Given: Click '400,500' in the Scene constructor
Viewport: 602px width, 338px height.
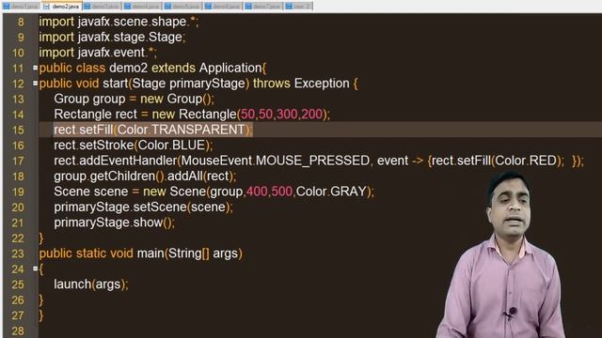Looking at the screenshot, I should [x=269, y=192].
